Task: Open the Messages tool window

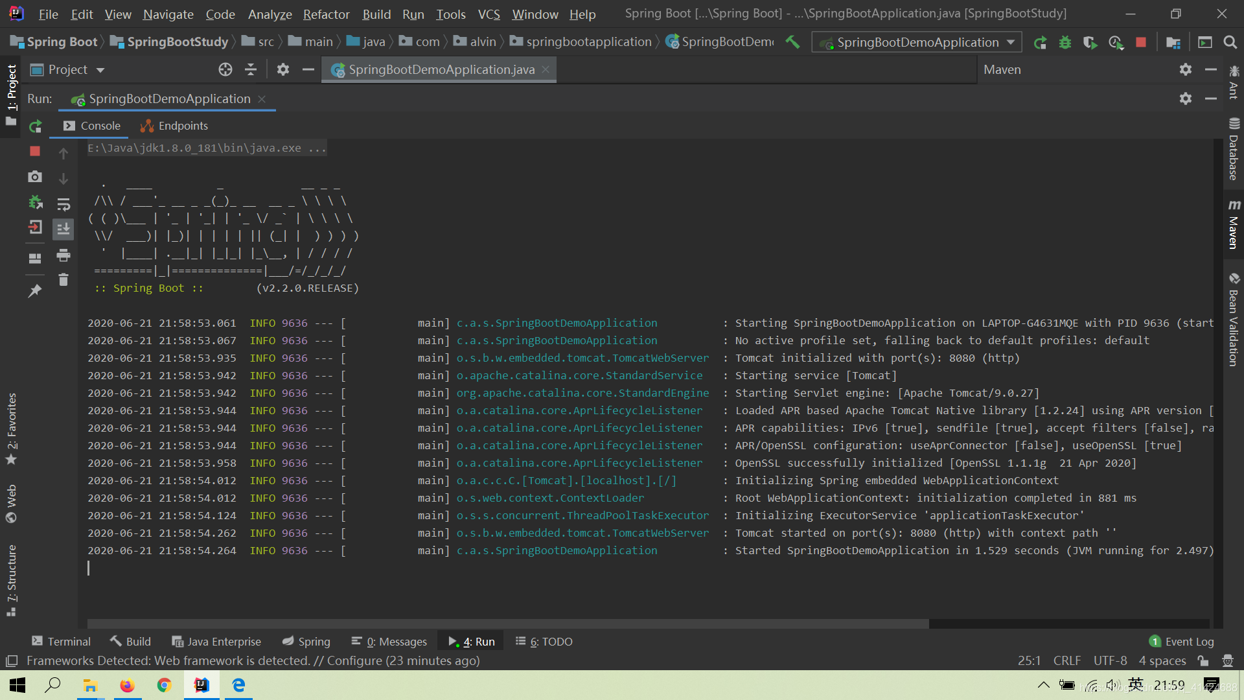Action: [x=389, y=641]
